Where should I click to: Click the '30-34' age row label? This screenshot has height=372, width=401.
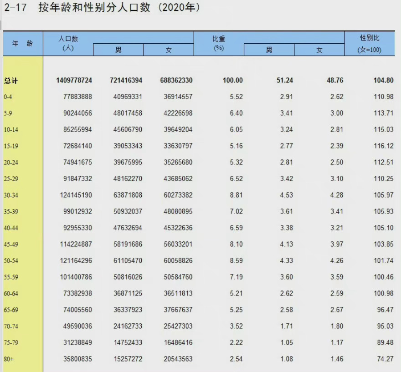(11, 195)
